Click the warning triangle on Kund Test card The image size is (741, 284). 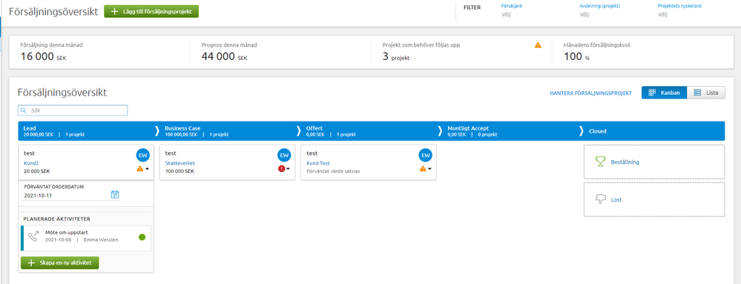click(x=423, y=168)
